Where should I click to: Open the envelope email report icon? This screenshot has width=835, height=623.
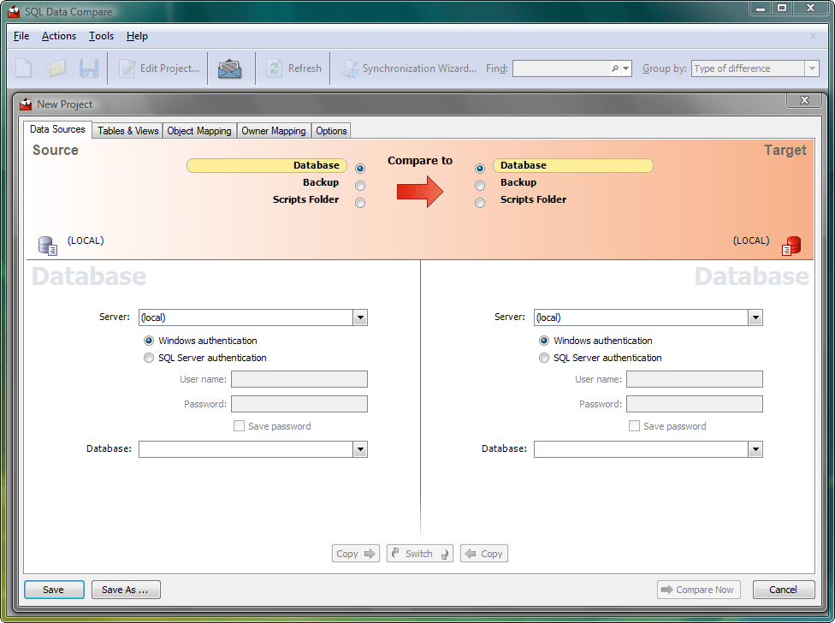229,68
